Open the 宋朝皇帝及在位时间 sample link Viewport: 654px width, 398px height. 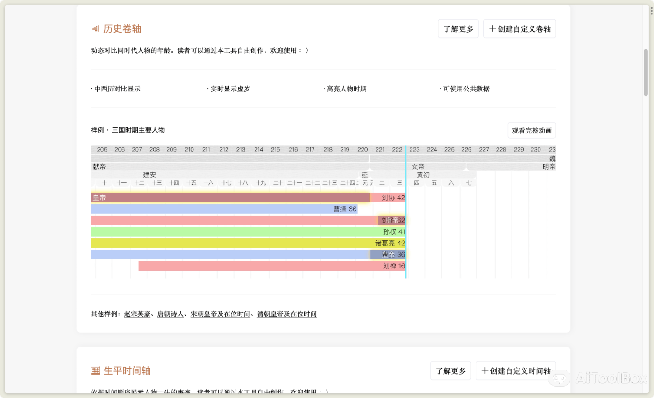click(x=219, y=314)
